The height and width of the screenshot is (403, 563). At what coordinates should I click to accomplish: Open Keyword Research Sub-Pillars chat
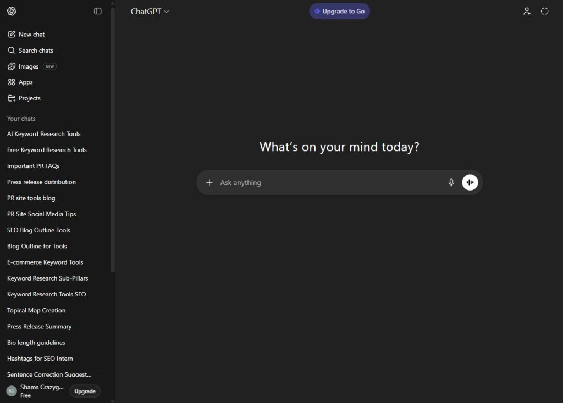54,278
